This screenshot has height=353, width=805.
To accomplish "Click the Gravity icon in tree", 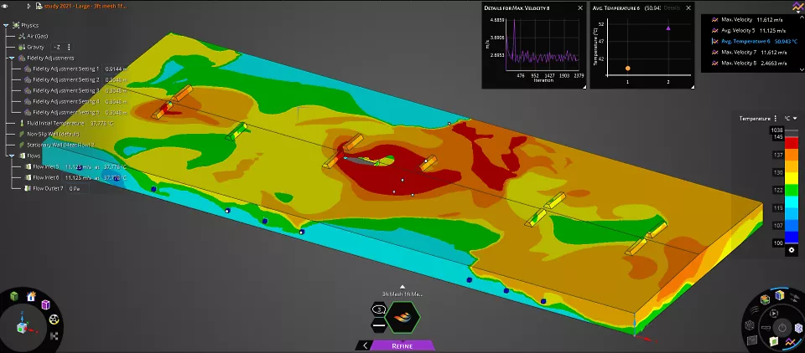I will pyautogui.click(x=22, y=47).
